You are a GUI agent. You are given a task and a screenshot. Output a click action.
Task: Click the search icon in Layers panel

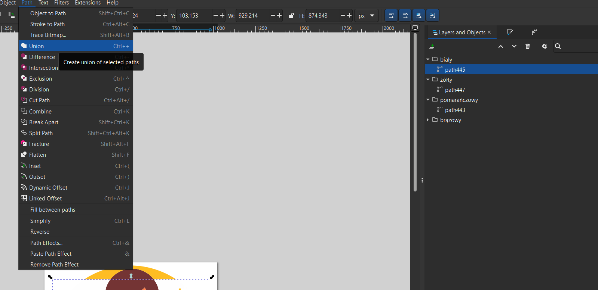[558, 46]
